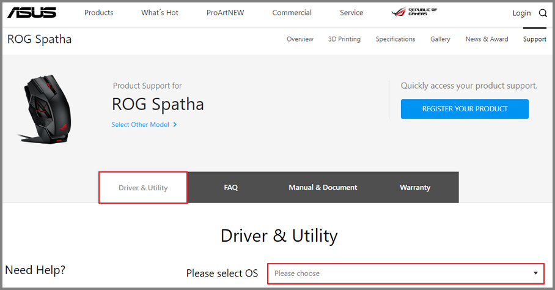Screen dimensions: 555x290
Task: Open the search magnifier icon
Action: point(543,13)
